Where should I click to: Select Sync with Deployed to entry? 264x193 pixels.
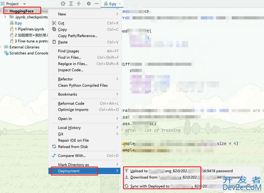(192, 186)
